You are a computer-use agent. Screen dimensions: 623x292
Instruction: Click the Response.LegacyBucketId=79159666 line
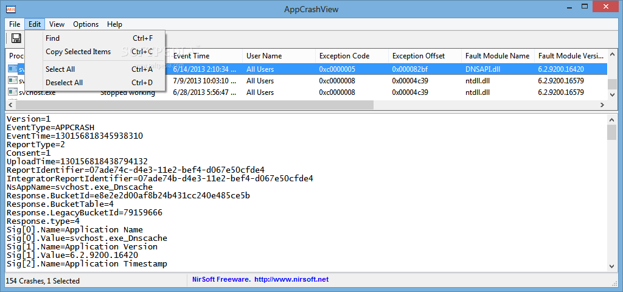pyautogui.click(x=84, y=212)
